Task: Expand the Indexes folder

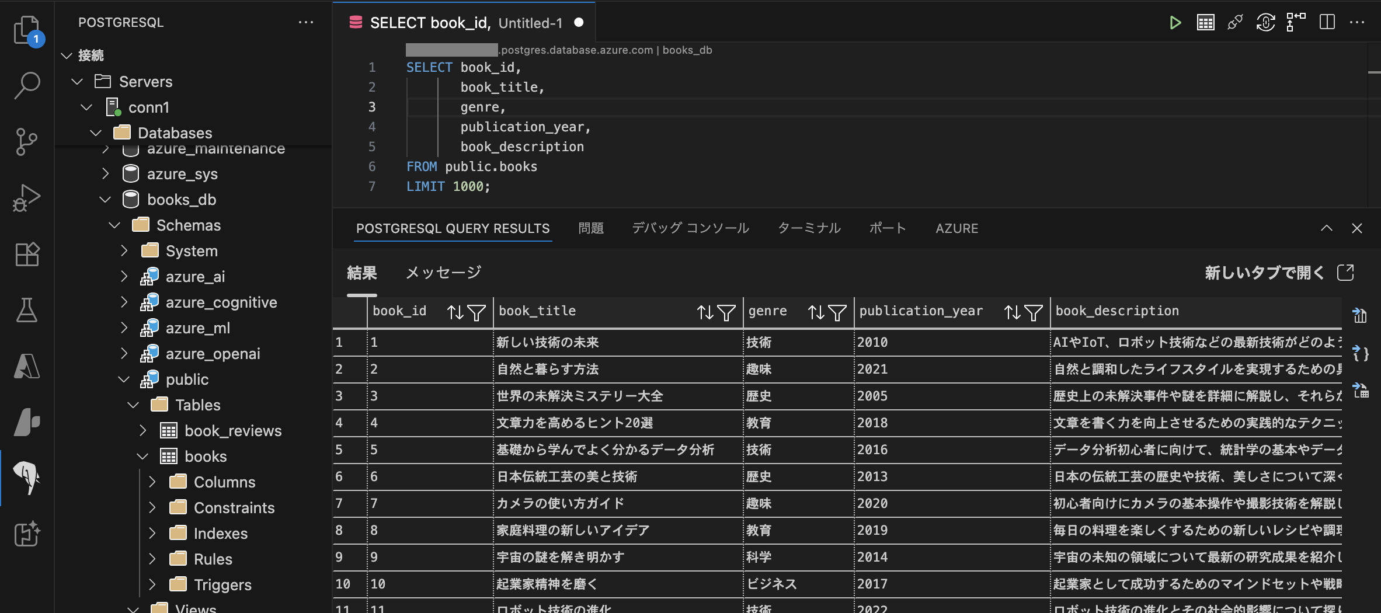Action: [x=152, y=533]
